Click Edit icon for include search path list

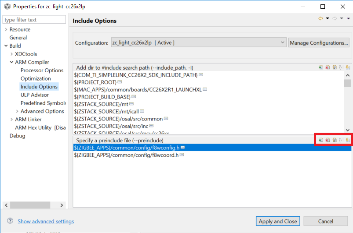[335, 67]
